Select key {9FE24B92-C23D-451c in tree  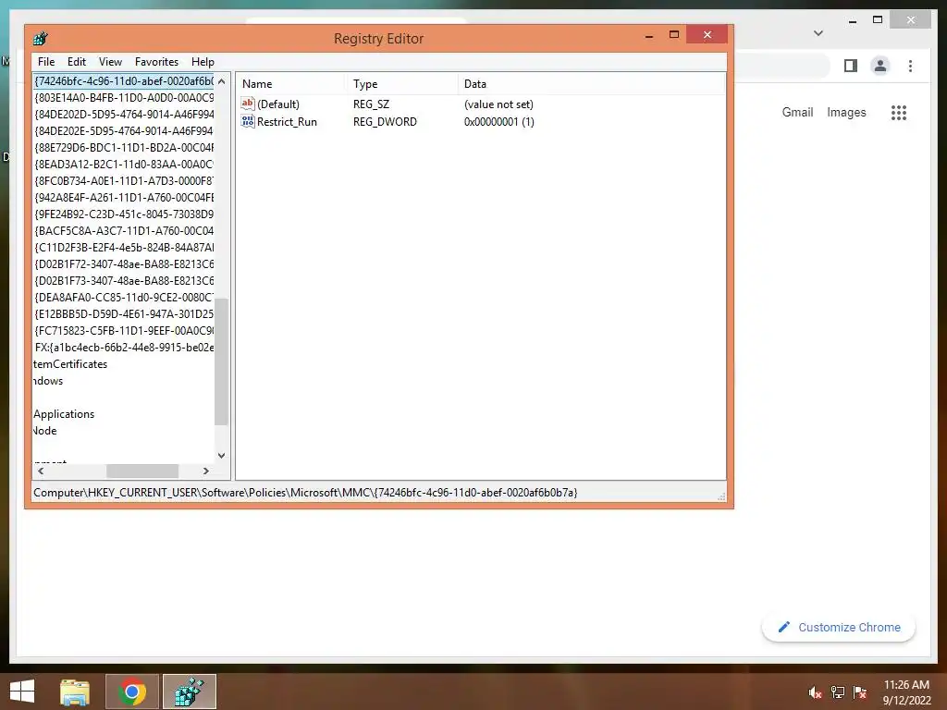[x=124, y=214]
